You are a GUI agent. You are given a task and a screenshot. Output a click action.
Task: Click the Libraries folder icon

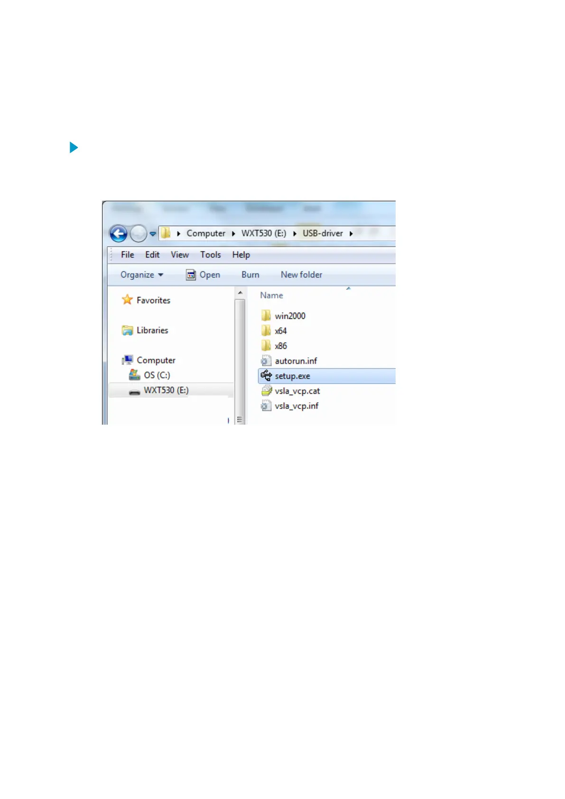pyautogui.click(x=127, y=330)
